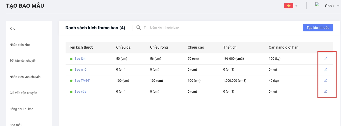This screenshot has width=341, height=126.
Task: Expand the language dropdown arrow
Action: pyautogui.click(x=296, y=6)
